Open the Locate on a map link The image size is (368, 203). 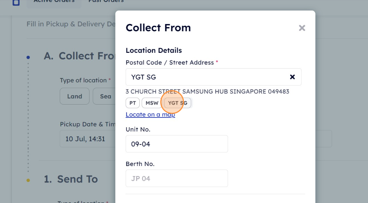click(150, 115)
